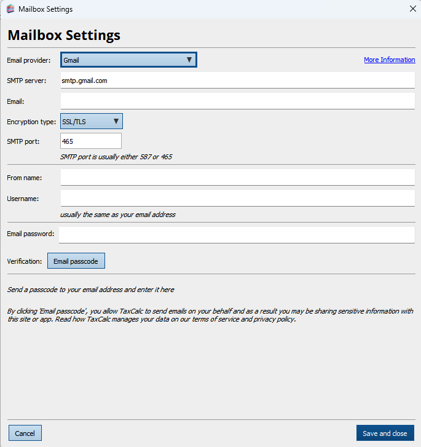This screenshot has width=421, height=447.
Task: Click the Encryption type label
Action: point(31,122)
